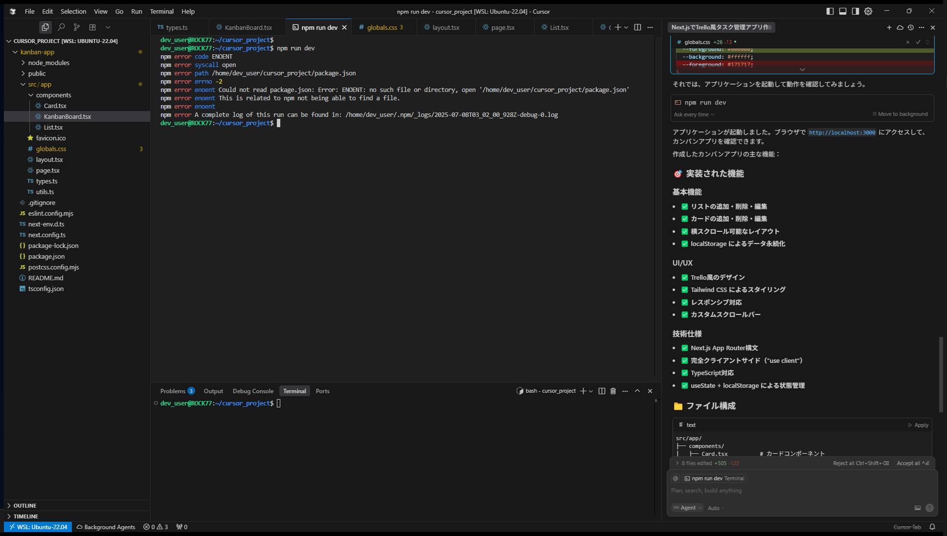947x536 pixels.
Task: Click the chat panel vertical scrollbar
Action: 940,374
